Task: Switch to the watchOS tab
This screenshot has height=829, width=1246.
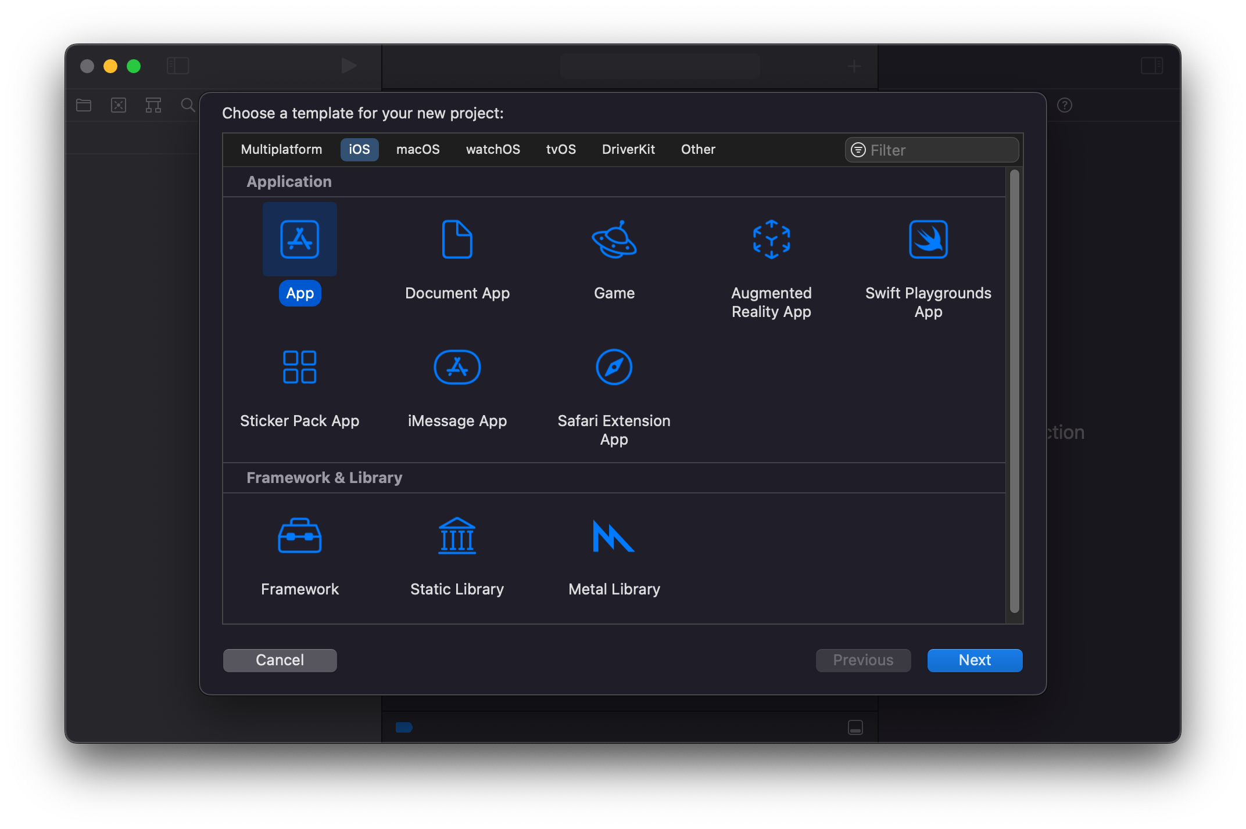Action: point(493,149)
